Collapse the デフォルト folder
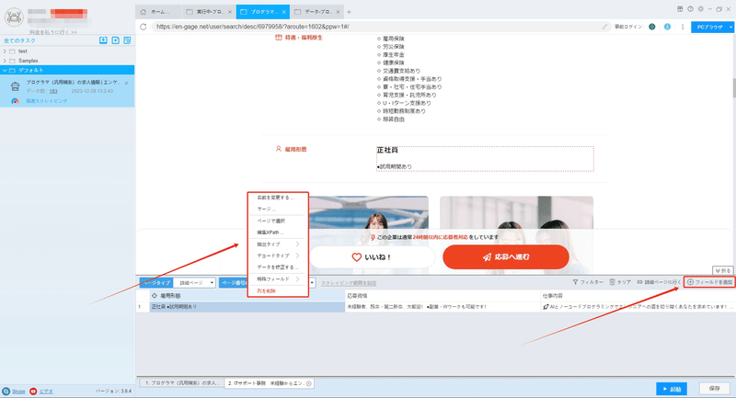 5,71
